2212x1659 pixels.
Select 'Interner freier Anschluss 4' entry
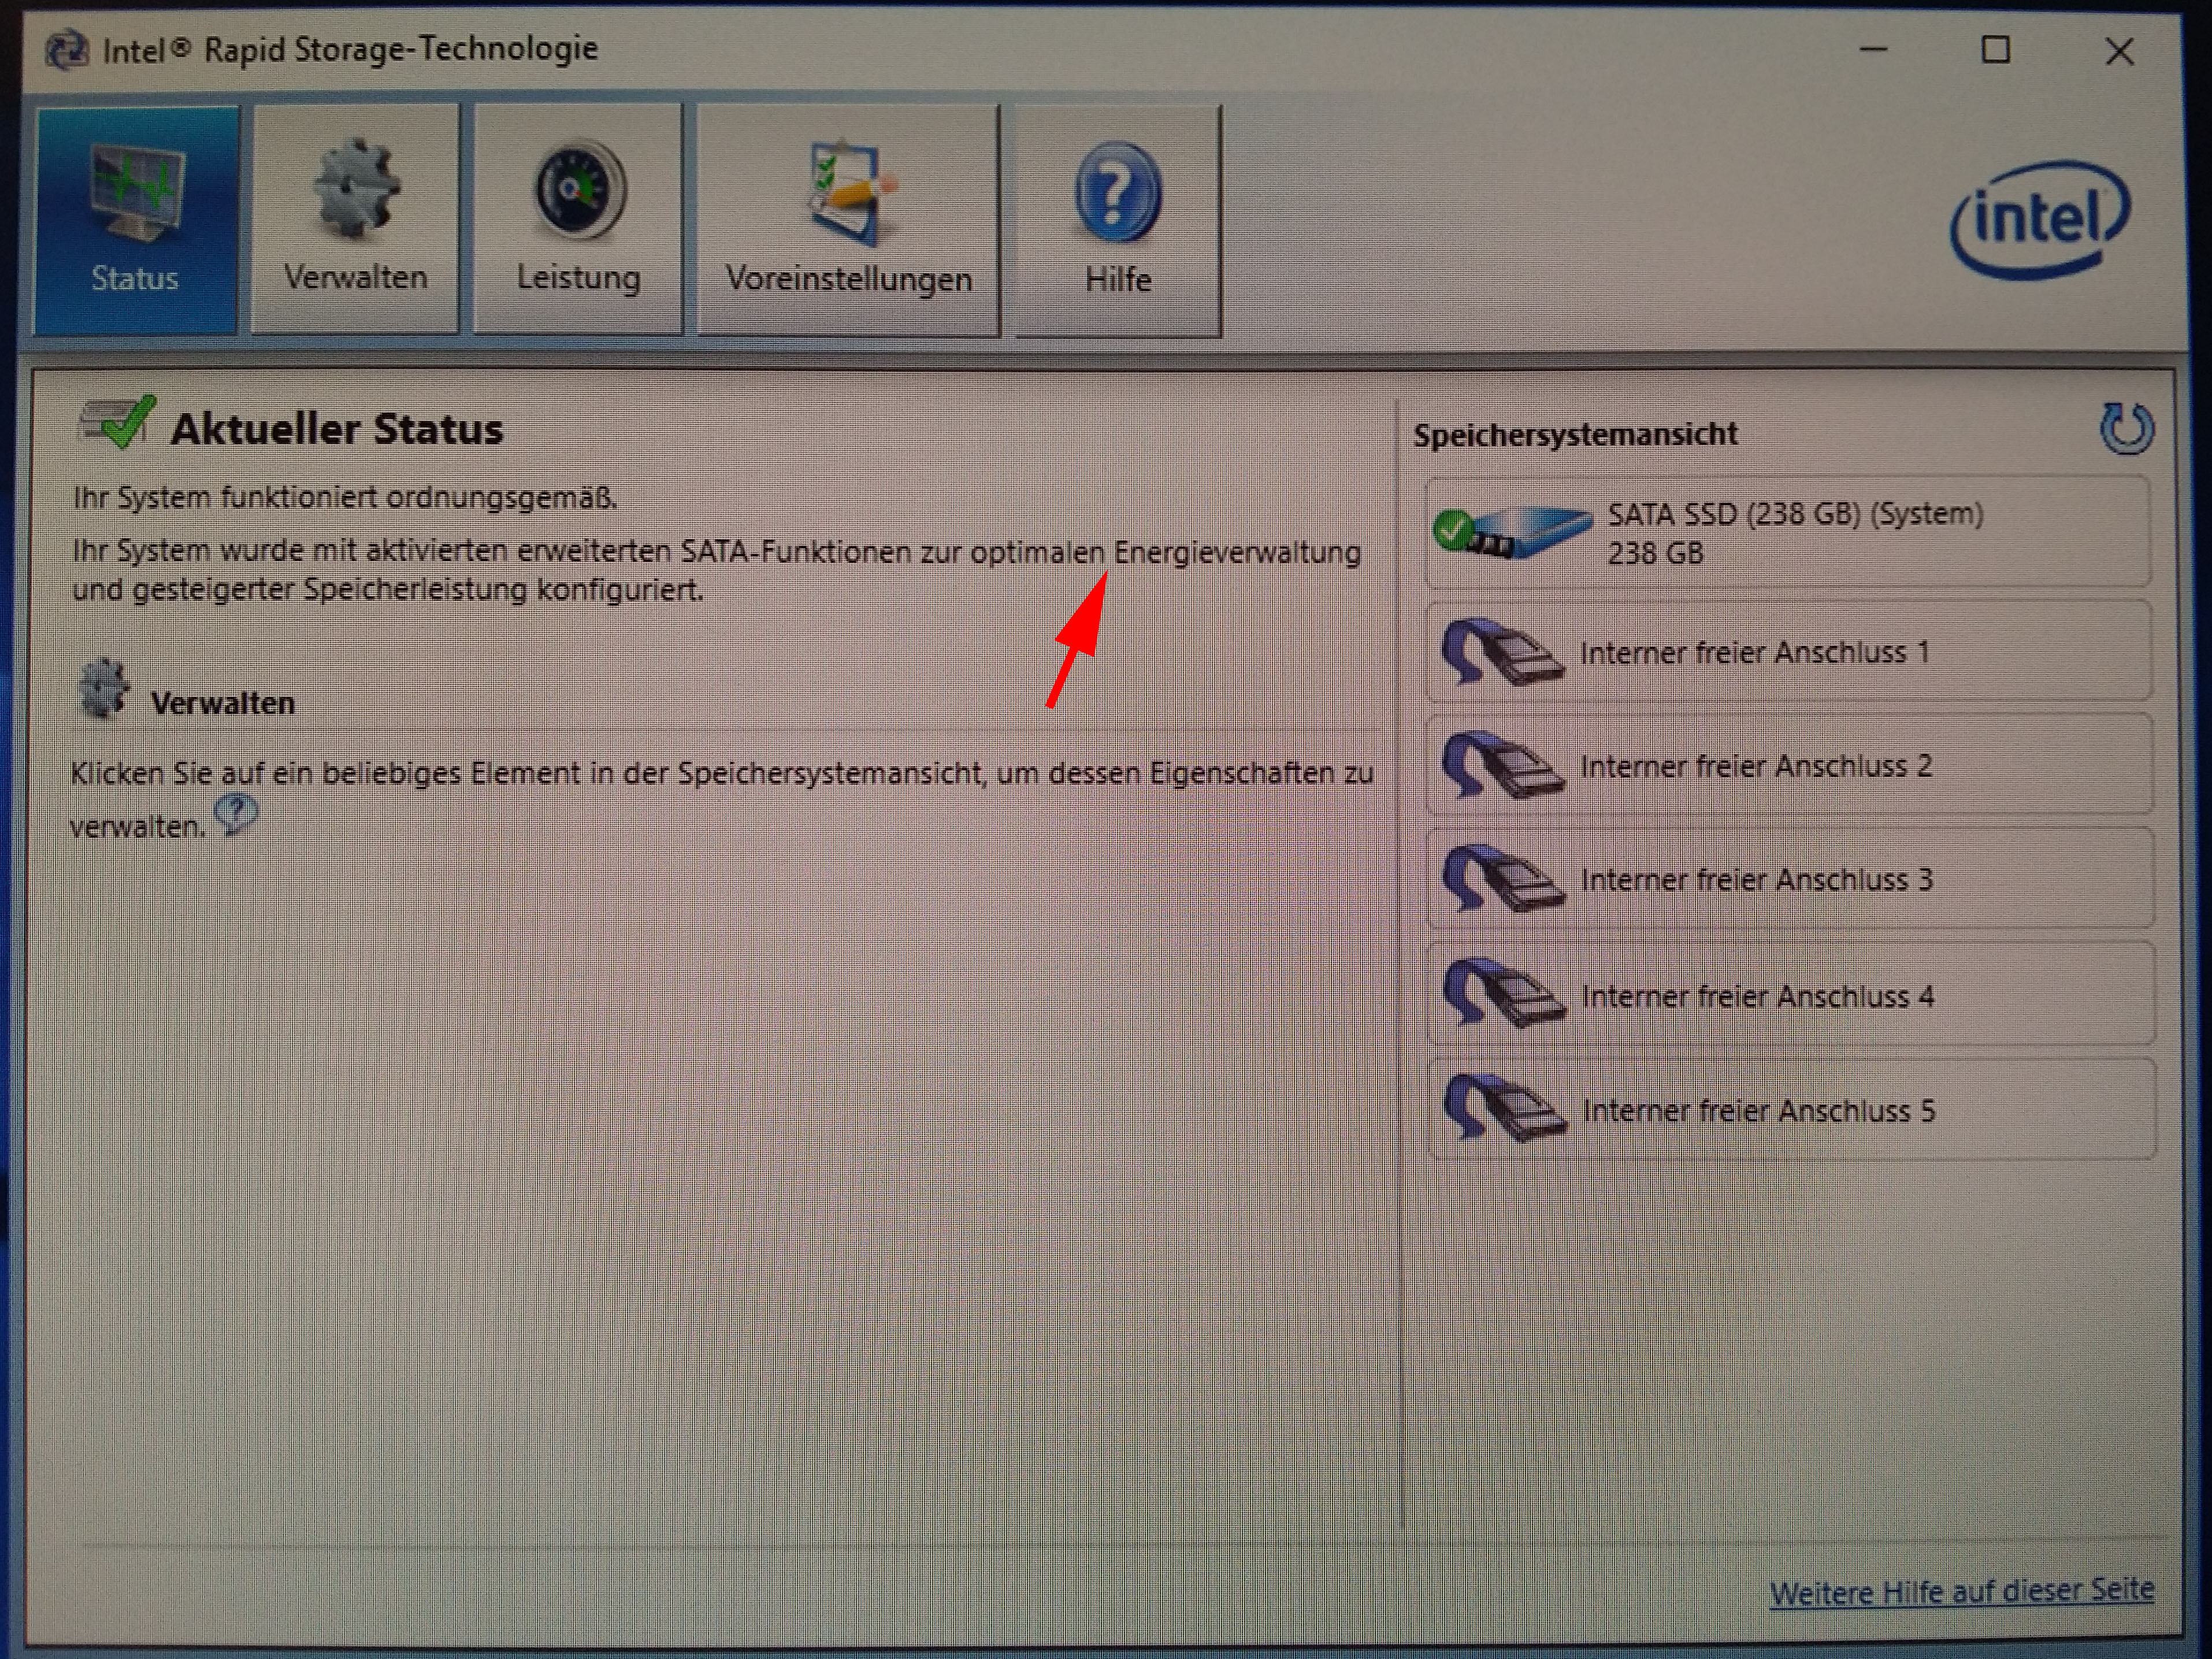[x=1757, y=996]
